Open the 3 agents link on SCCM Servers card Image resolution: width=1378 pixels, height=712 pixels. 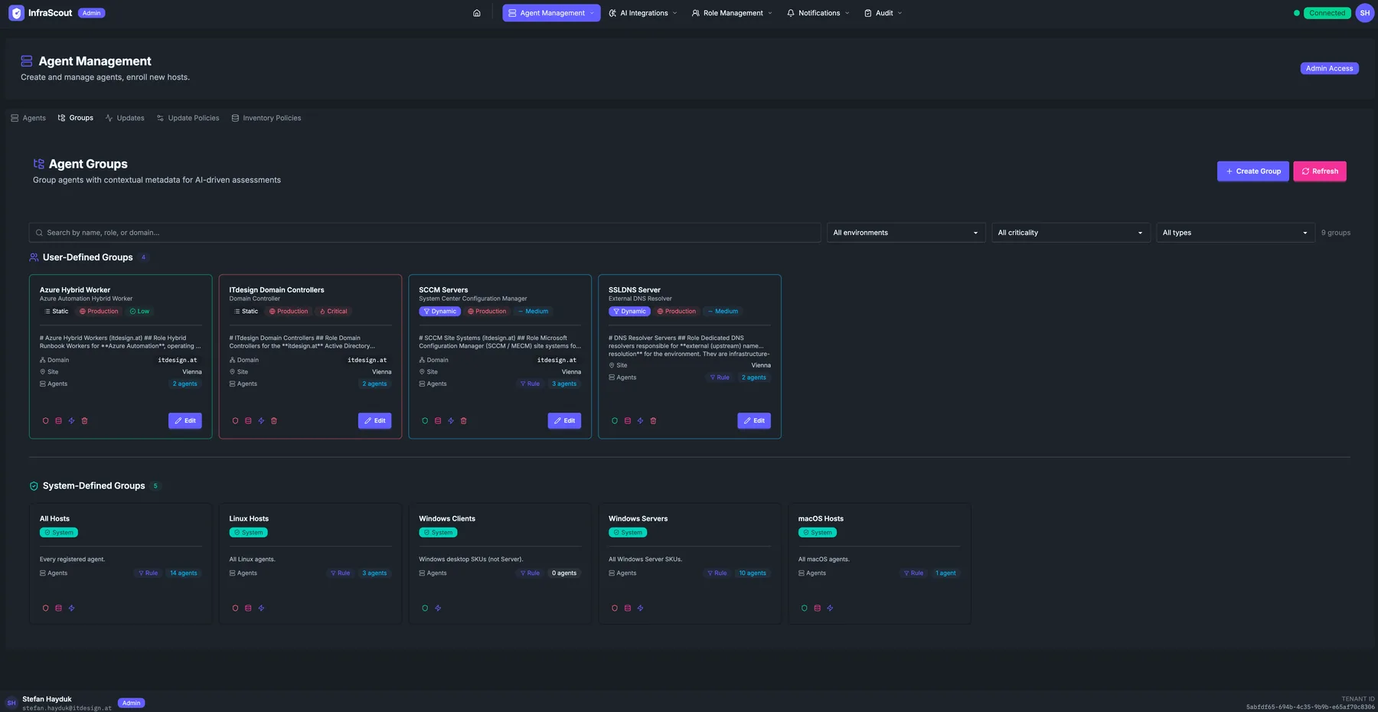564,384
